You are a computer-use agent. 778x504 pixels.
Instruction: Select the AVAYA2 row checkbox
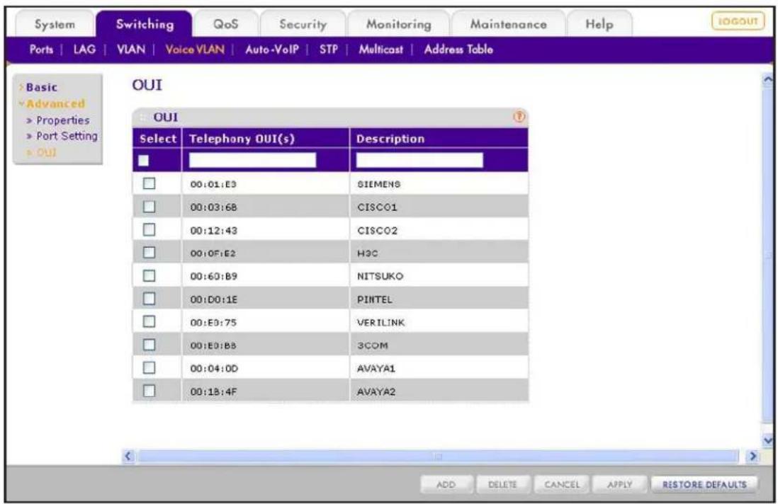(x=149, y=391)
